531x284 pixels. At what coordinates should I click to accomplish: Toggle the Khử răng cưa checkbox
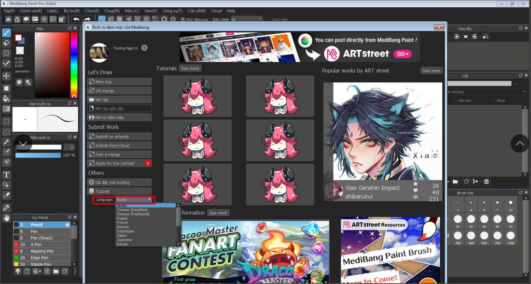coord(183,19)
